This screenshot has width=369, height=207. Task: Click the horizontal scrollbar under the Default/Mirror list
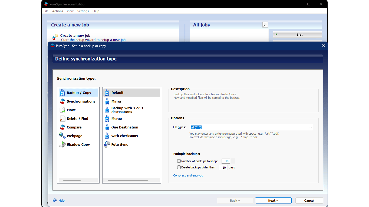pos(128,180)
